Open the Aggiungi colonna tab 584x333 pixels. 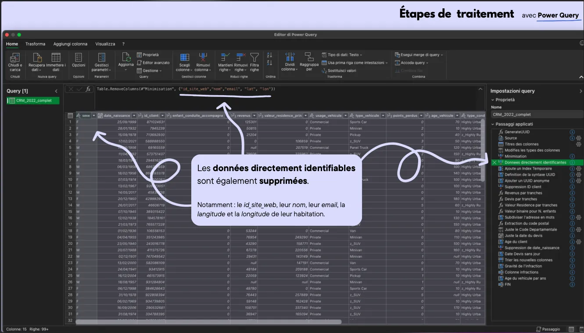click(x=70, y=44)
